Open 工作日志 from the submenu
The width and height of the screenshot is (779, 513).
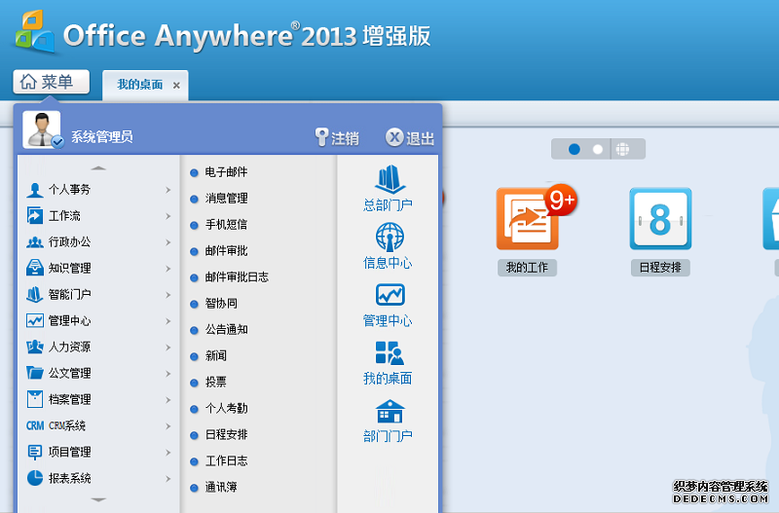click(226, 461)
